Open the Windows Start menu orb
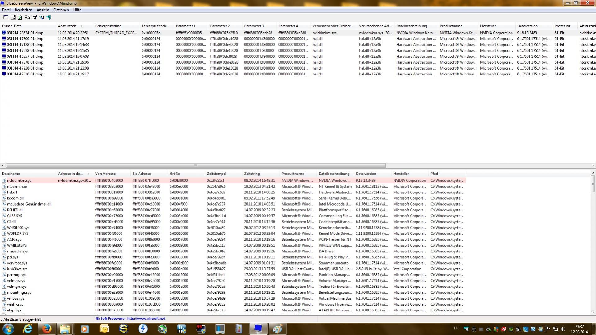The width and height of the screenshot is (596, 335). (x=8, y=329)
